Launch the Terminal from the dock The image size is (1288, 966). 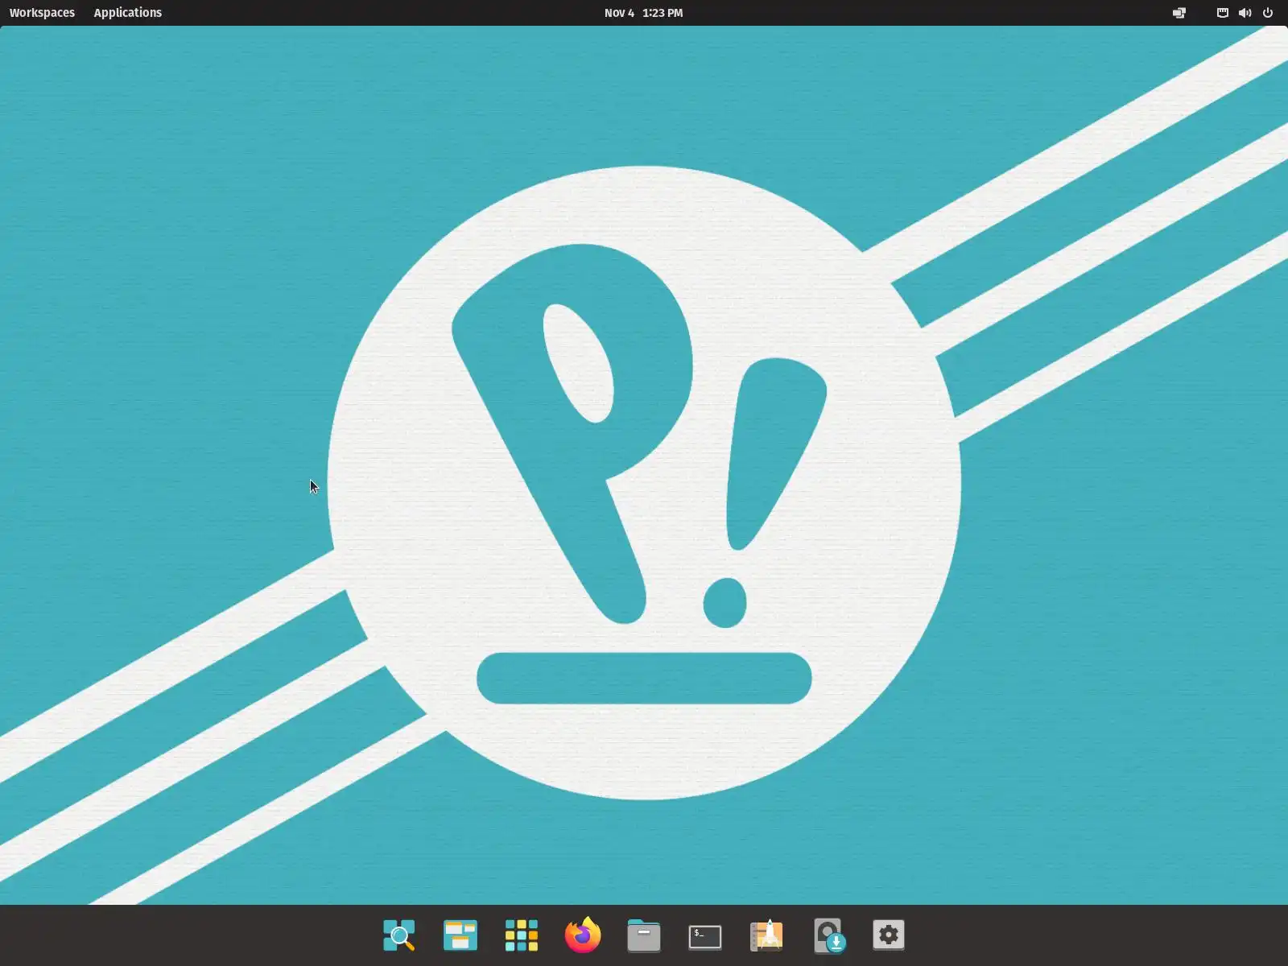click(x=705, y=936)
